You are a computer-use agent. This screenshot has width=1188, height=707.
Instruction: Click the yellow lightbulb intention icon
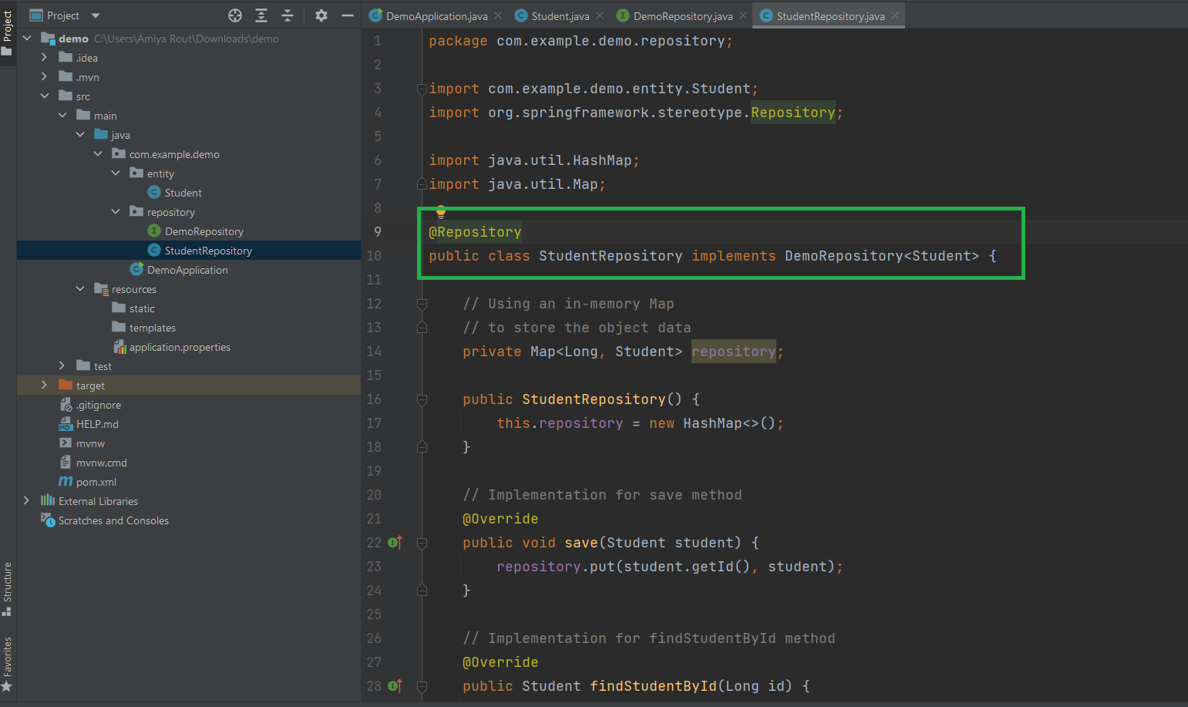pyautogui.click(x=441, y=211)
